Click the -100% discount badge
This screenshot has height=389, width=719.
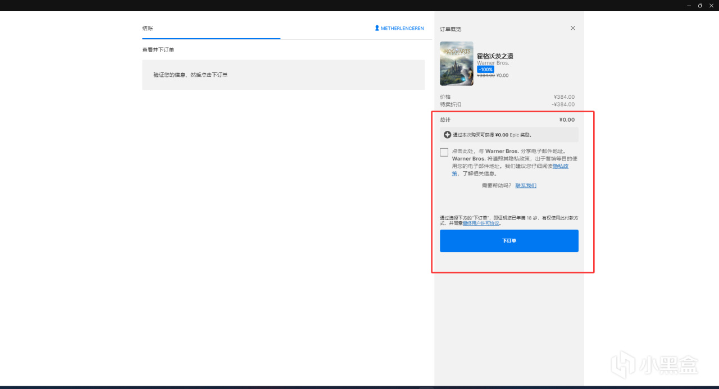[485, 70]
